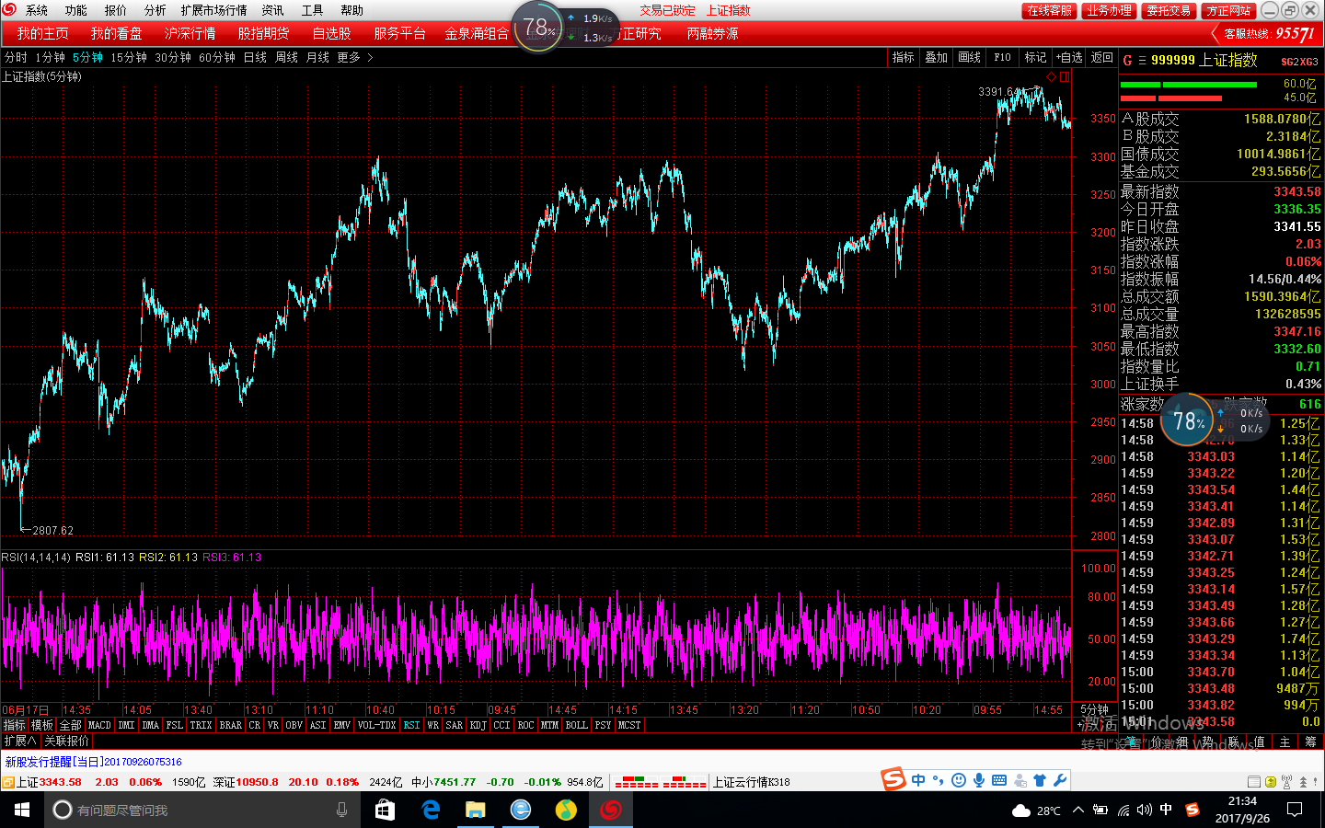Click the green list icon beside code 999999

click(x=1142, y=60)
